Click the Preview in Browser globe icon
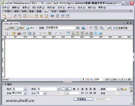This screenshot has height=106, width=135. 84,28
